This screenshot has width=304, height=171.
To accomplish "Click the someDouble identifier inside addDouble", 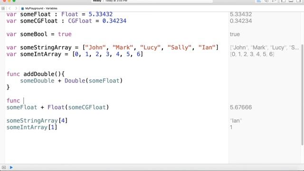I will tap(37, 81).
